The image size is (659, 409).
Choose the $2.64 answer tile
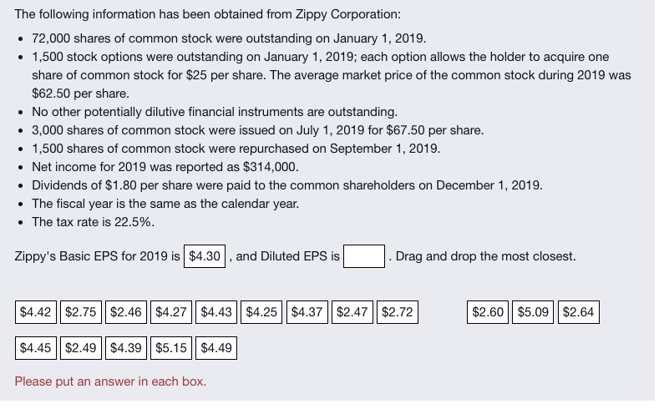(579, 313)
